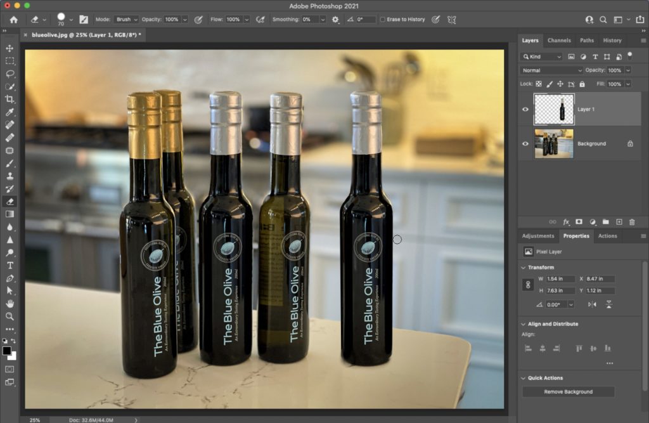Click the symmetry butterfly icon
This screenshot has width=649, height=423.
451,20
